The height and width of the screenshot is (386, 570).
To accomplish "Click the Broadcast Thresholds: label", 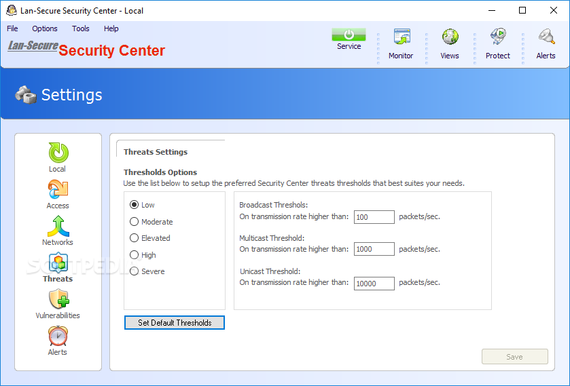I will pyautogui.click(x=274, y=205).
